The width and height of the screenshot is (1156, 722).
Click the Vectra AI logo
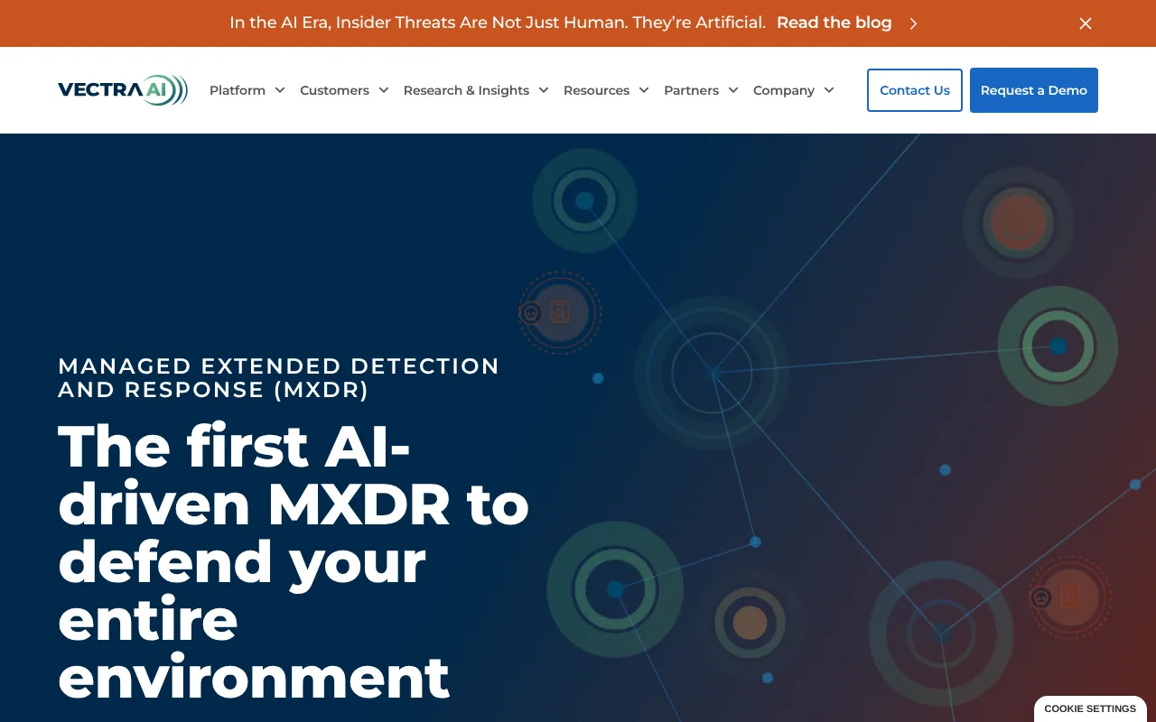[123, 90]
